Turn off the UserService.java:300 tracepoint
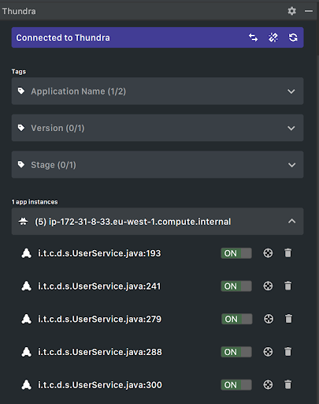The image size is (319, 404). [236, 385]
